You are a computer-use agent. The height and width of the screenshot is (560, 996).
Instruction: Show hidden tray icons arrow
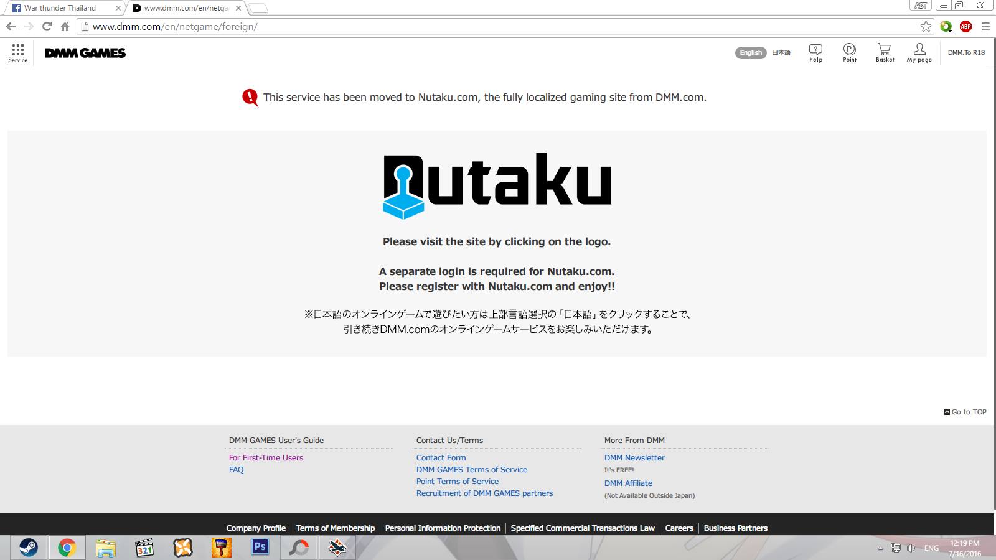(x=880, y=548)
